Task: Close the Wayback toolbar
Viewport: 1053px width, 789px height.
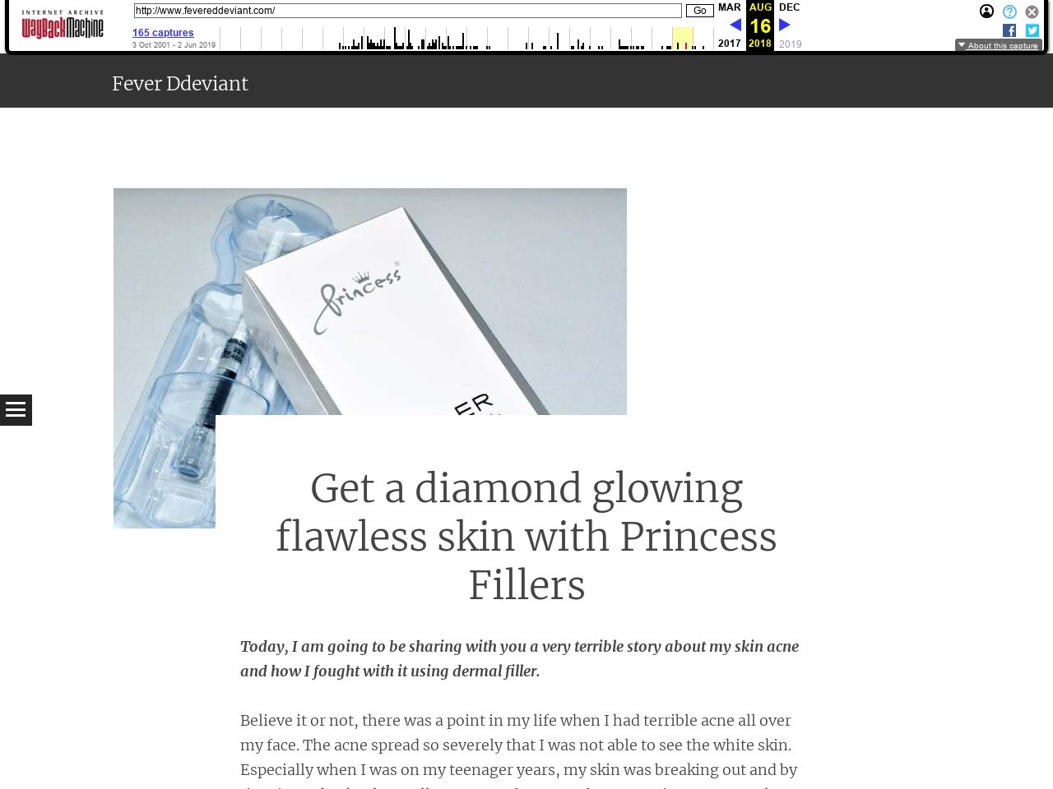Action: click(1032, 12)
